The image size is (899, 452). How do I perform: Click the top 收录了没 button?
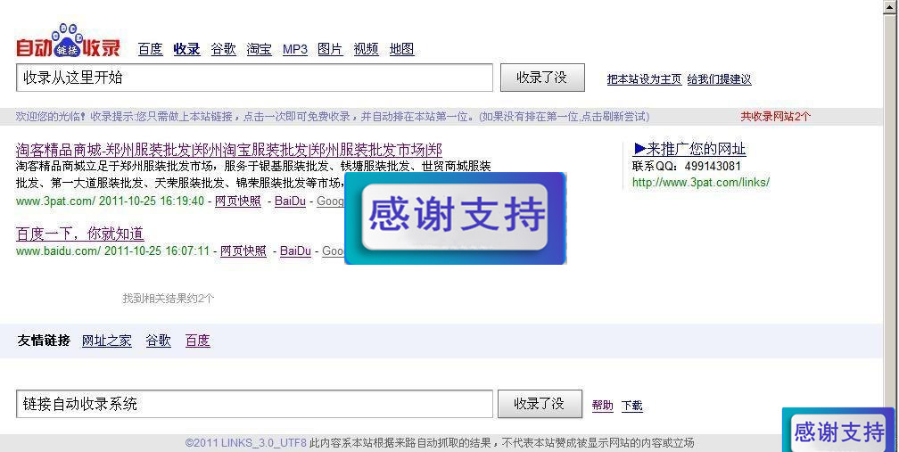(x=542, y=78)
